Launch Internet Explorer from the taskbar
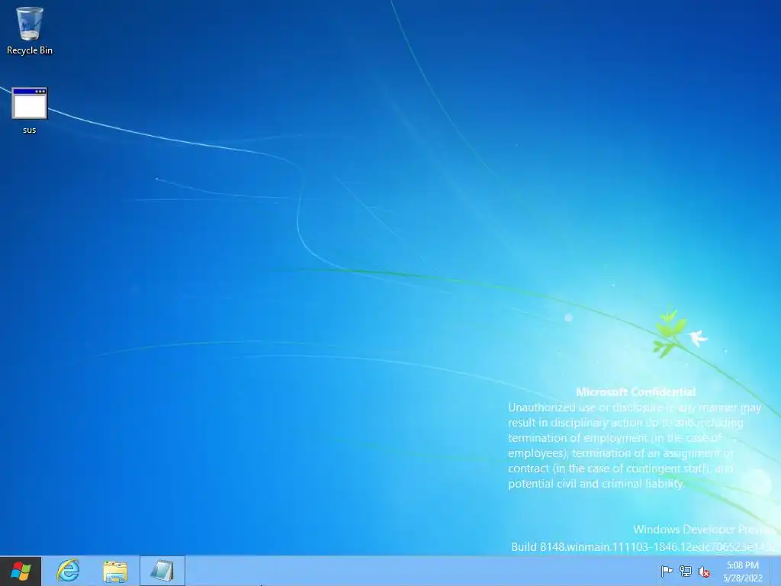This screenshot has height=586, width=781. tap(68, 571)
